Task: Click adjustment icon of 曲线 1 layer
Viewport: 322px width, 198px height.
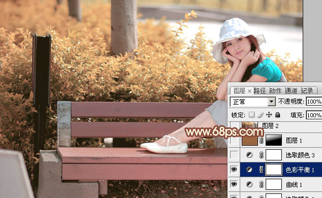Action: click(x=249, y=184)
